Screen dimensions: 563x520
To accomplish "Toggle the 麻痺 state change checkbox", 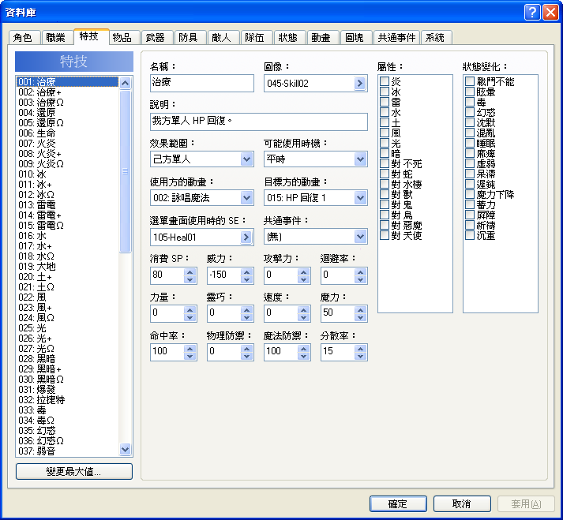I will click(470, 154).
